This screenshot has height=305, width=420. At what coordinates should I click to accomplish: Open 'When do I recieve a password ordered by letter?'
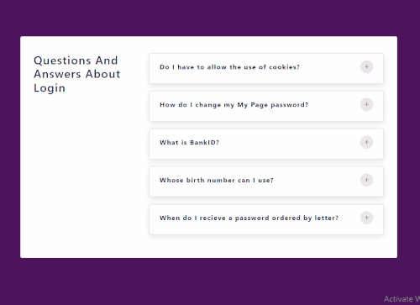249,218
